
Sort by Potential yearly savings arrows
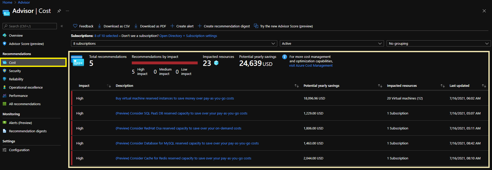click(380, 86)
